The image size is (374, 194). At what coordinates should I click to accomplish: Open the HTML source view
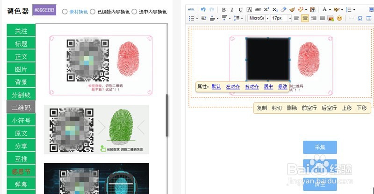tap(191, 10)
